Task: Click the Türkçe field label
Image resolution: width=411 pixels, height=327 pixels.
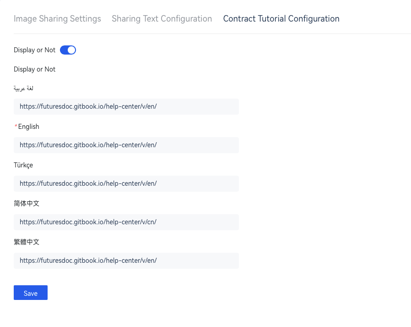Action: [23, 165]
